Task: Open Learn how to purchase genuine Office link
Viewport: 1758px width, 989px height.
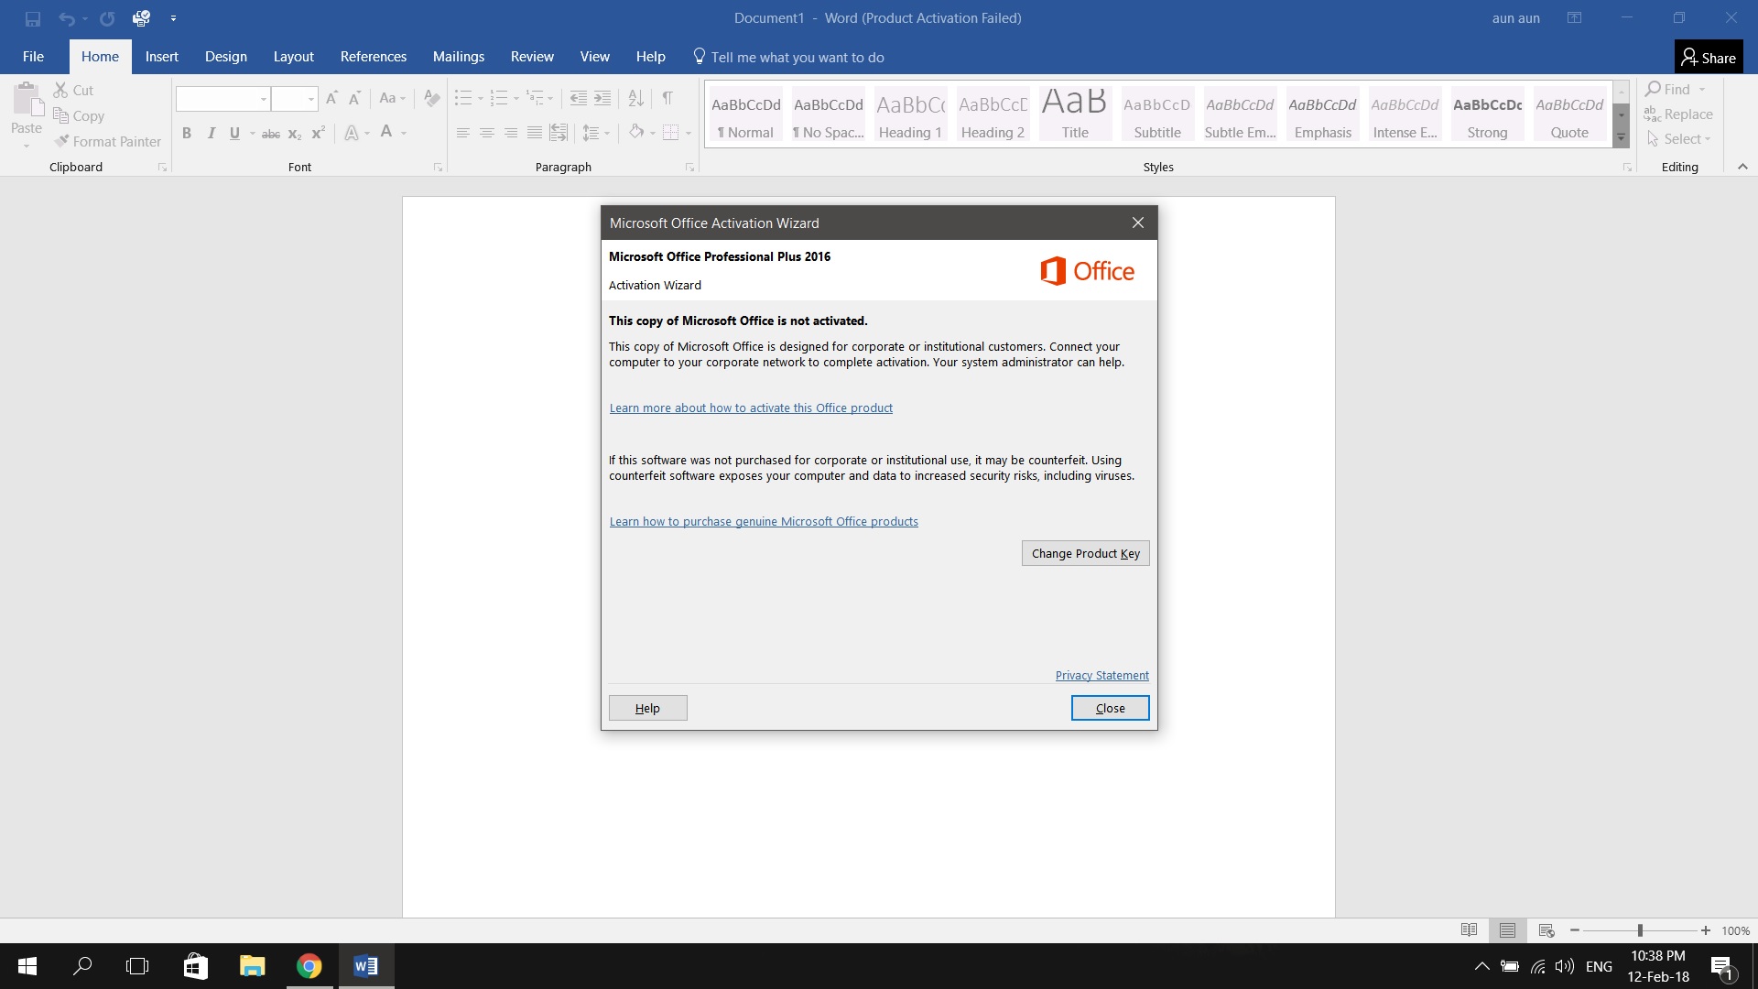Action: point(763,522)
